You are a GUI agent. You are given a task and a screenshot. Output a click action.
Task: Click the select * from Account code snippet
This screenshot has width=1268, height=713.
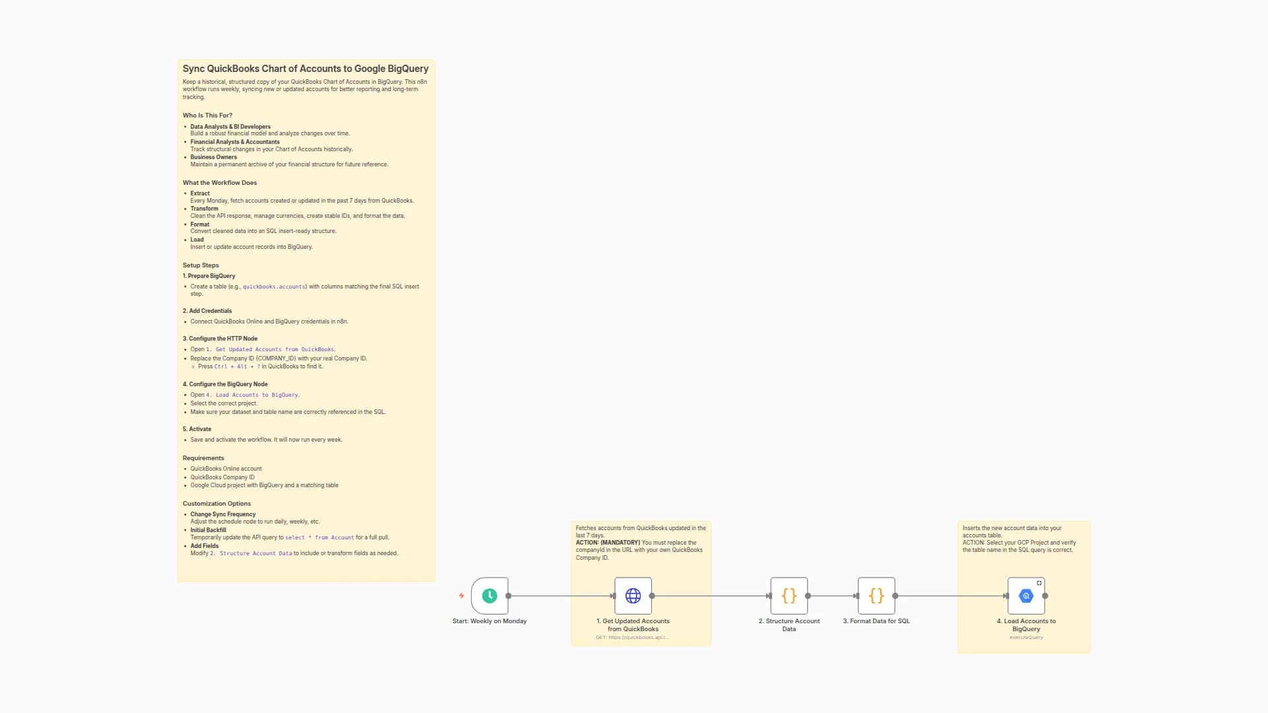320,537
